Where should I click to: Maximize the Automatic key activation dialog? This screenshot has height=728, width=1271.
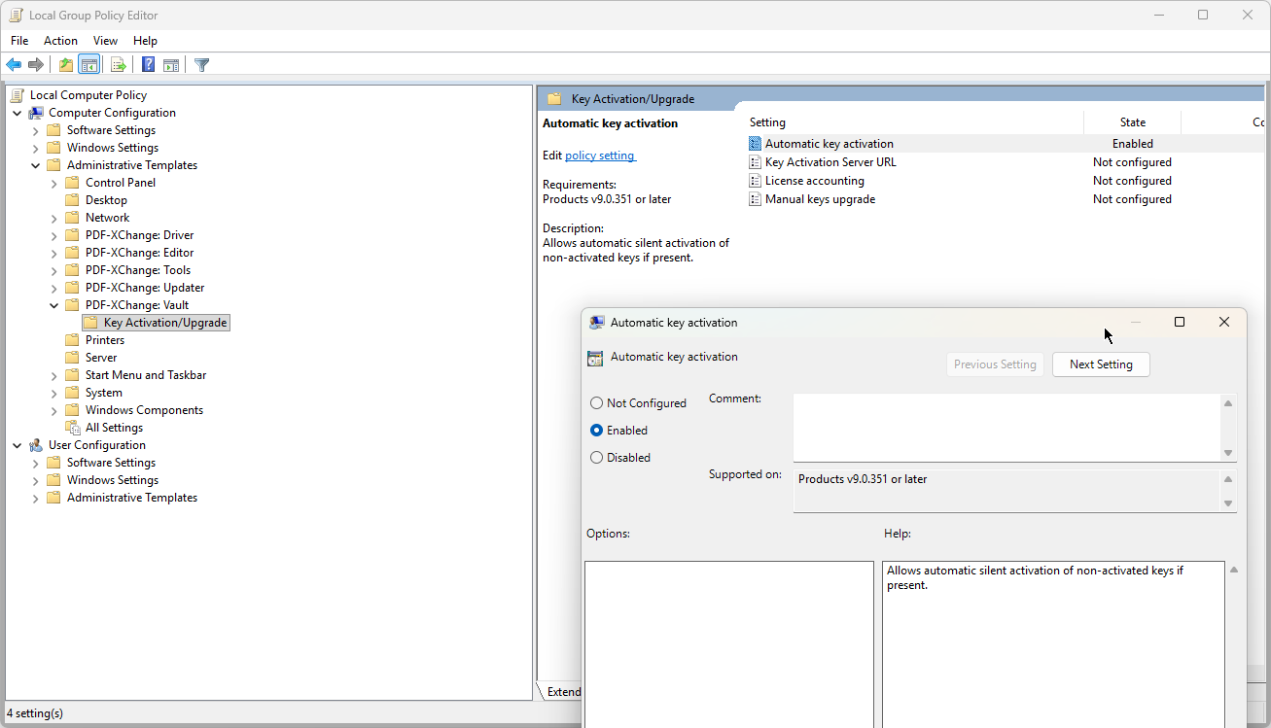[x=1180, y=322]
